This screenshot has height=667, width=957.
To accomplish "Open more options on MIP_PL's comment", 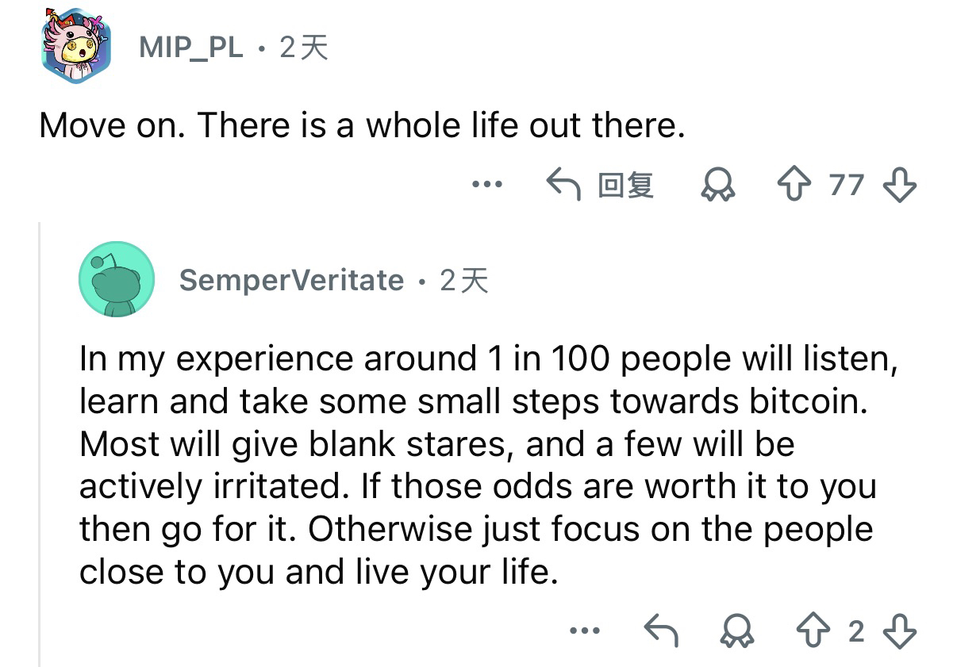I will tap(486, 185).
